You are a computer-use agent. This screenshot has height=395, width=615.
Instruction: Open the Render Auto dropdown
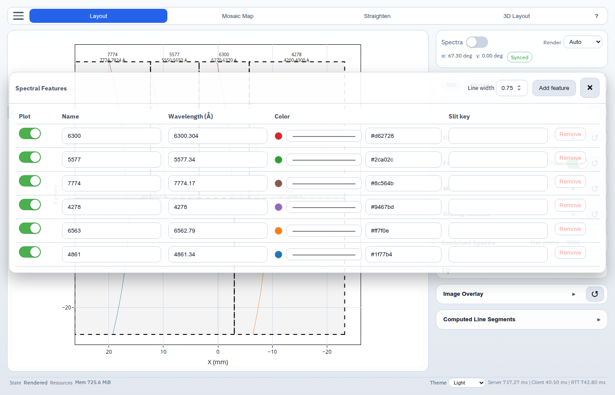pos(583,42)
